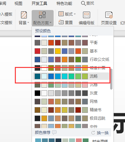Click the 背景 background icon
This screenshot has height=142, width=125.
(x=24, y=15)
